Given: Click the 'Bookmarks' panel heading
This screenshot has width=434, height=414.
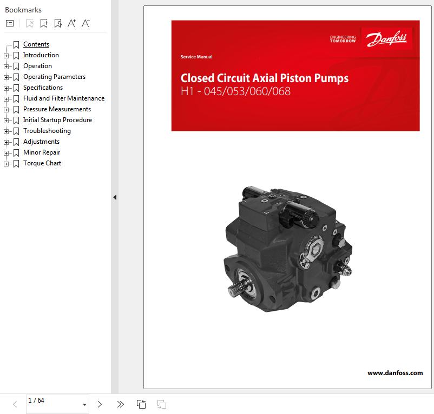Looking at the screenshot, I should click(23, 10).
